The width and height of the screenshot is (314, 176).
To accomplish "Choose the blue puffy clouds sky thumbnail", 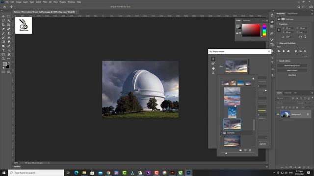I will pos(232,113).
